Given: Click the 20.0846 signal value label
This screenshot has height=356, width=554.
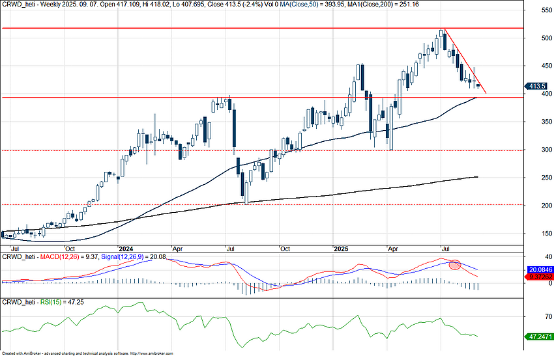Looking at the screenshot, I should pos(540,270).
